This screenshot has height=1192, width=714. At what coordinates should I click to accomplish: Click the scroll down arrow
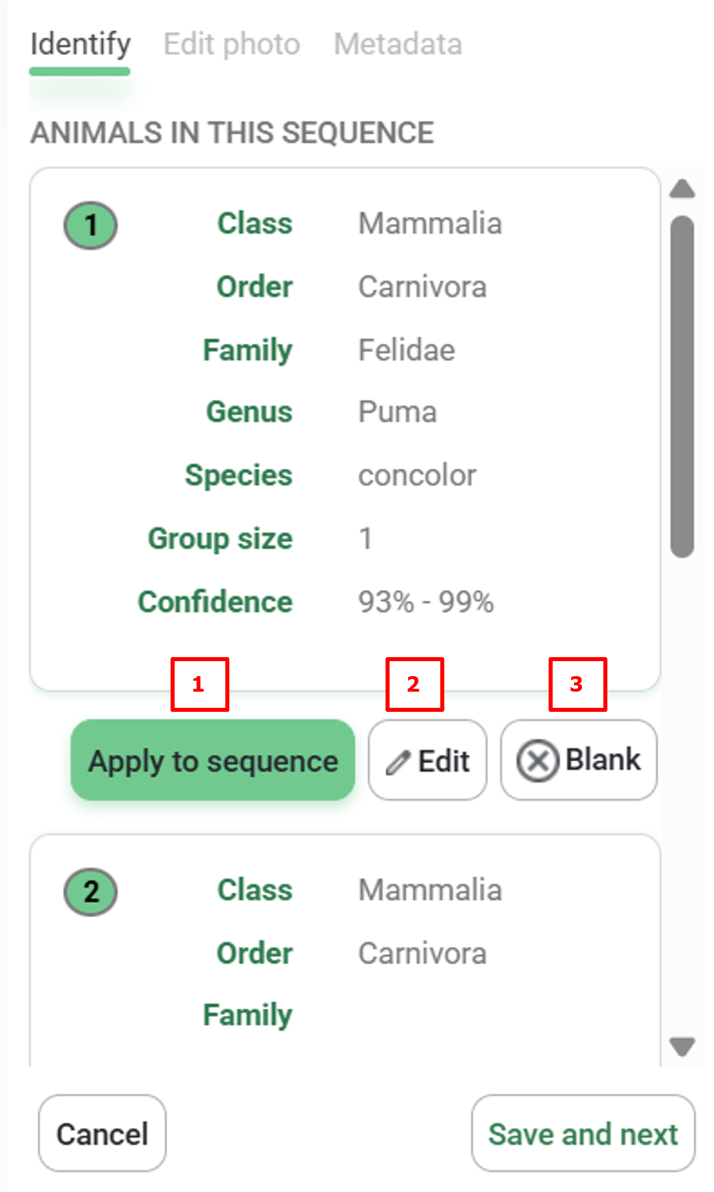point(682,1046)
